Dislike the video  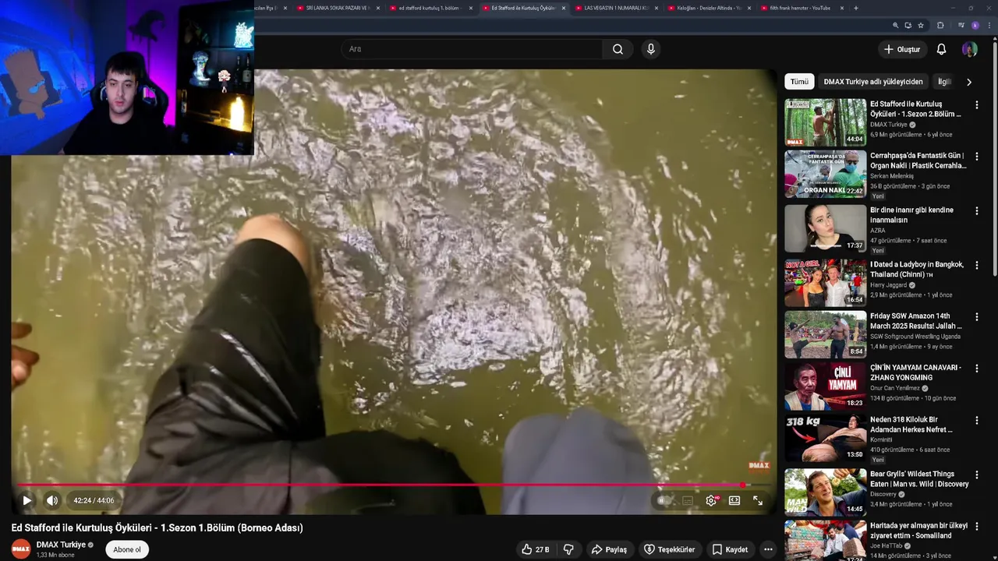click(568, 549)
